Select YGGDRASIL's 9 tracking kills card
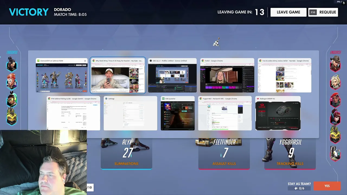347x195 pixels. [290, 154]
